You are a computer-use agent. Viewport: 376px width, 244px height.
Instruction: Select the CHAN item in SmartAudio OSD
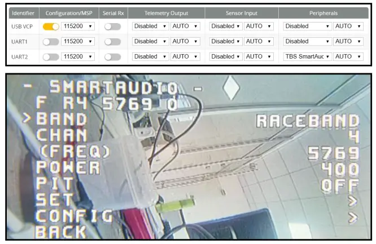[x=62, y=135]
